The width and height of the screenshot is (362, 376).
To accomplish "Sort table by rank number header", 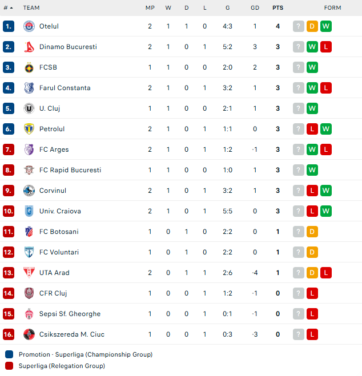I will (8, 8).
